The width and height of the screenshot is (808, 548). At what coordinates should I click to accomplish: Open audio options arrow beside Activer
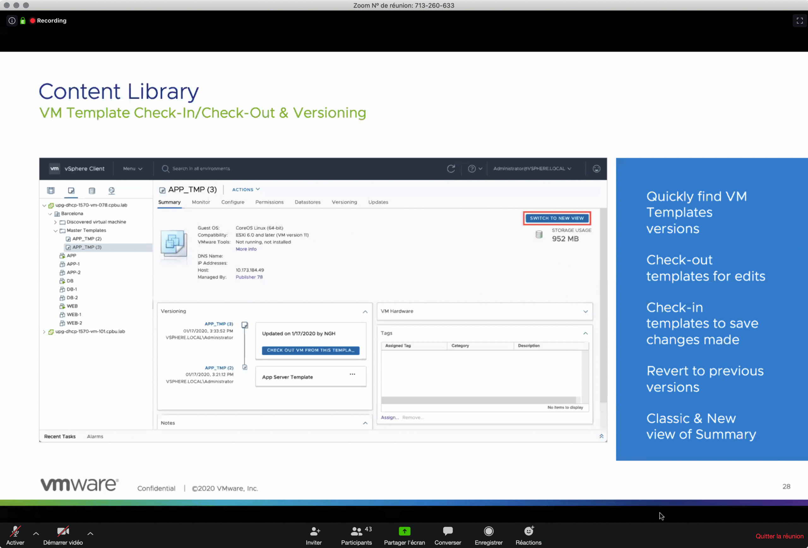click(x=36, y=533)
